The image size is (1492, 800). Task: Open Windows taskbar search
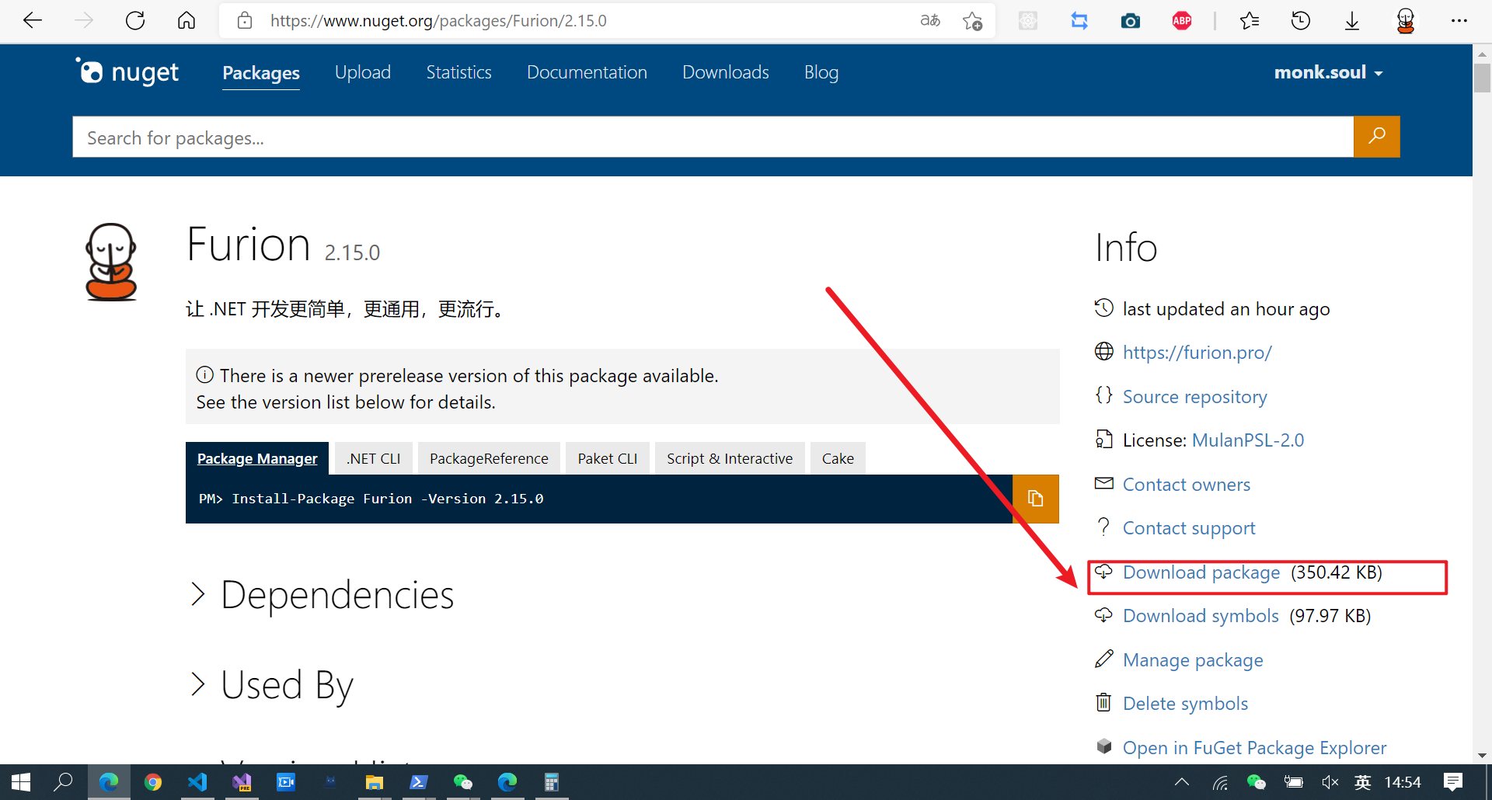click(63, 782)
